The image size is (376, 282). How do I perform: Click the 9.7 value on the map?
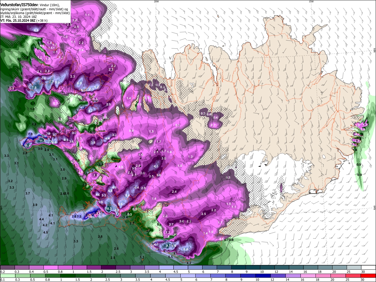tap(168, 245)
